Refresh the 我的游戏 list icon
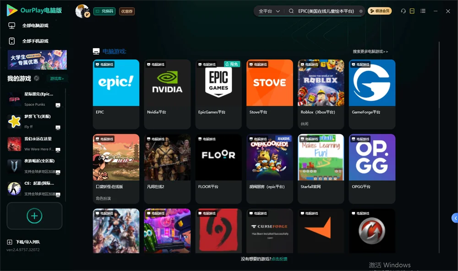The width and height of the screenshot is (458, 271). pyautogui.click(x=37, y=78)
